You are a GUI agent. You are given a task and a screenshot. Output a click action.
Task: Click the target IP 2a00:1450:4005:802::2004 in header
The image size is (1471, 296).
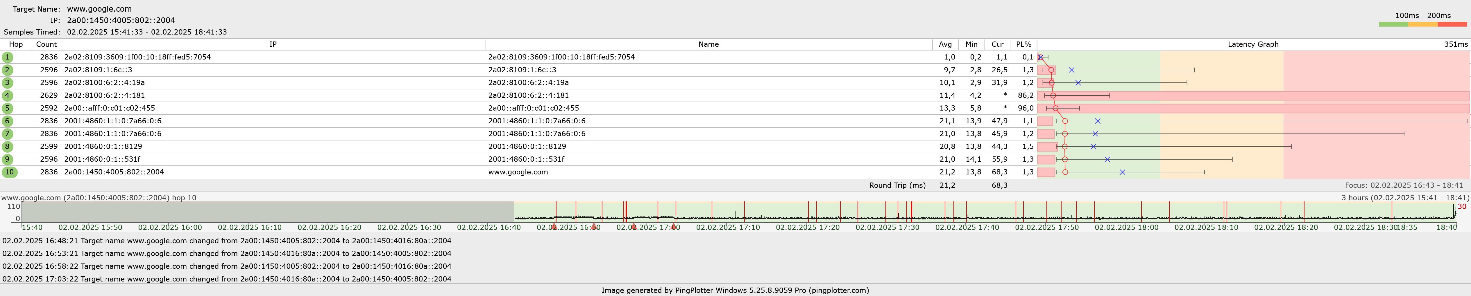coord(121,21)
